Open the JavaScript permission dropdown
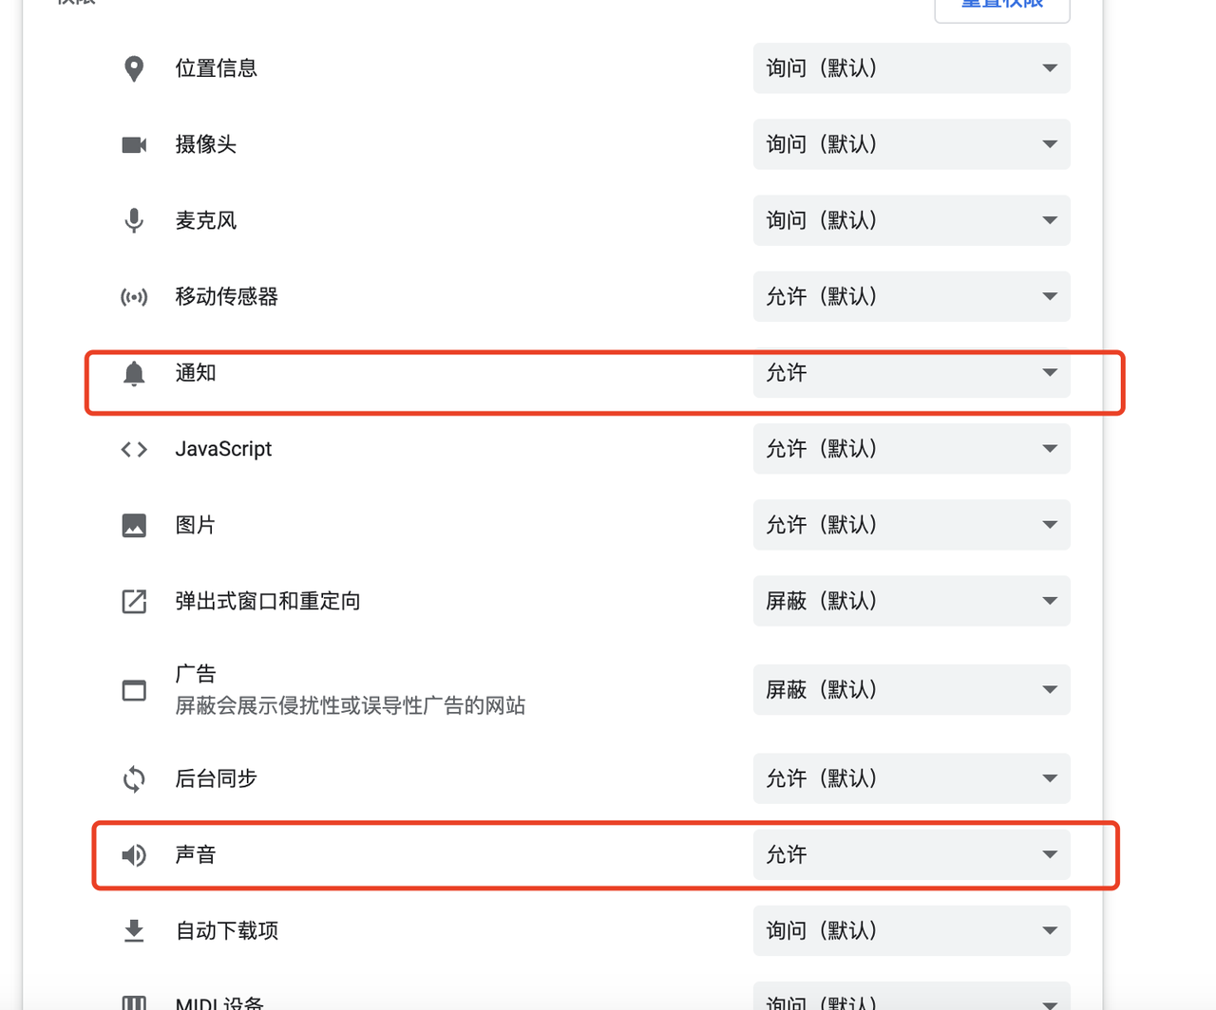 click(x=912, y=449)
